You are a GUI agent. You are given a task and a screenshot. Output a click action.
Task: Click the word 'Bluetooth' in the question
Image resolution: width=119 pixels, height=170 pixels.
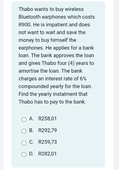pyautogui.click(x=30, y=17)
